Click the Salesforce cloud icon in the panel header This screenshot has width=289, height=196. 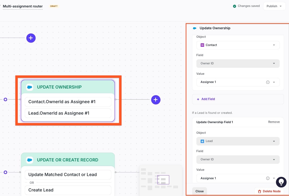point(195,28)
